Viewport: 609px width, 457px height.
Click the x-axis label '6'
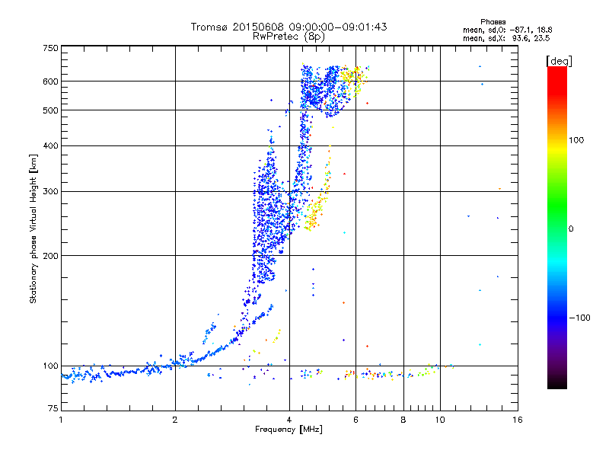(x=356, y=420)
